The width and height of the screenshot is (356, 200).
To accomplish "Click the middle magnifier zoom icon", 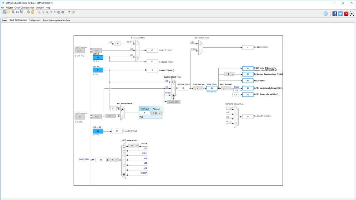I will (43, 12).
